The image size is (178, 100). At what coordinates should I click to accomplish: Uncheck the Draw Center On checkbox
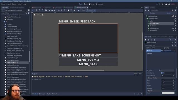[x=162, y=73]
